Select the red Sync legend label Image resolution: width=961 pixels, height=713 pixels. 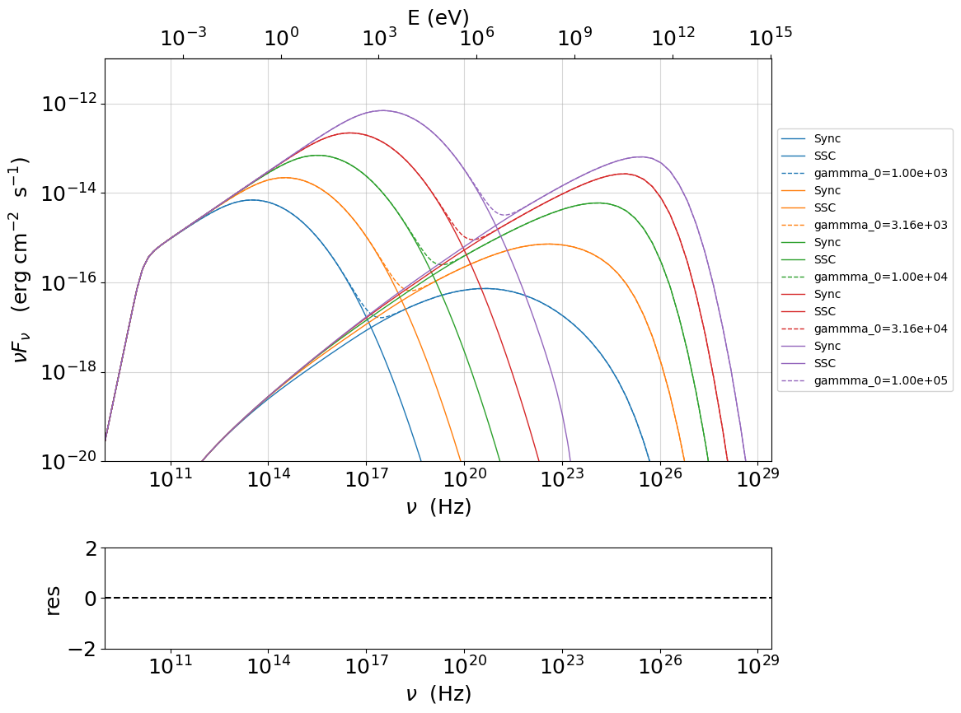point(827,295)
